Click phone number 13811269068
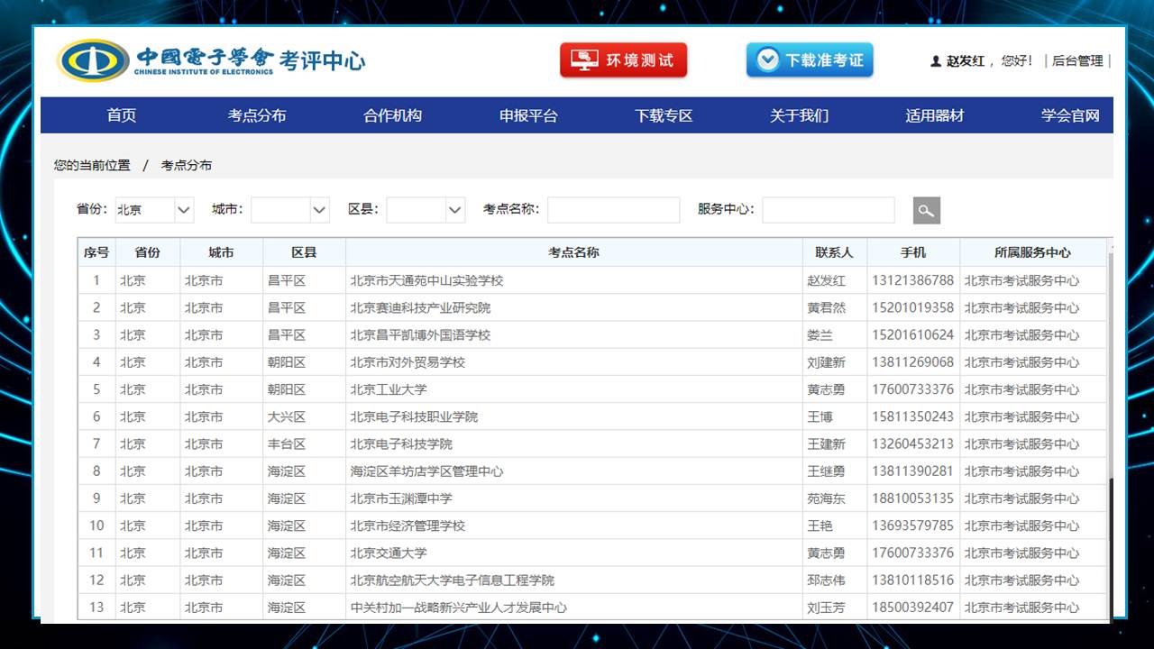Screen dimensions: 1154x649 point(912,362)
